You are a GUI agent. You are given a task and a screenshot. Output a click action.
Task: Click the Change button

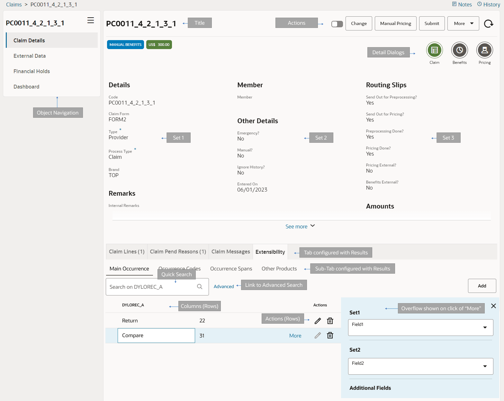tap(359, 23)
